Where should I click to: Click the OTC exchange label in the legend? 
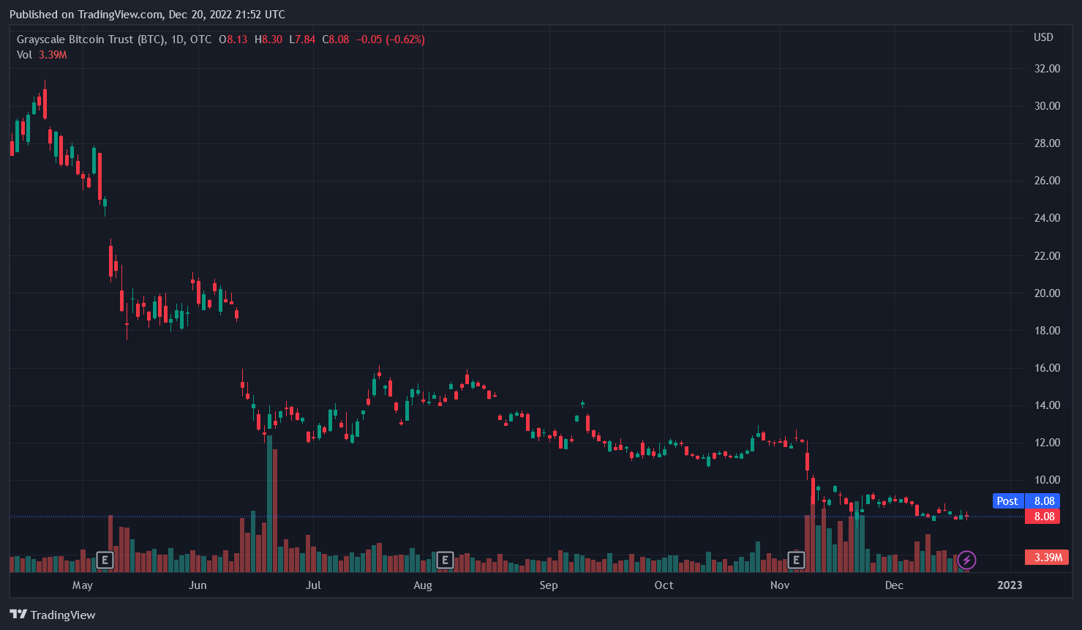(x=200, y=40)
